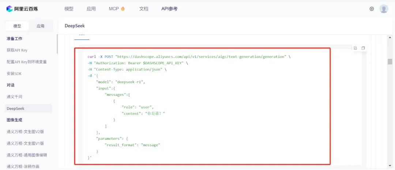The width and height of the screenshot is (395, 170).
Task: Click the "messages" key in the code
Action: [x=116, y=95]
